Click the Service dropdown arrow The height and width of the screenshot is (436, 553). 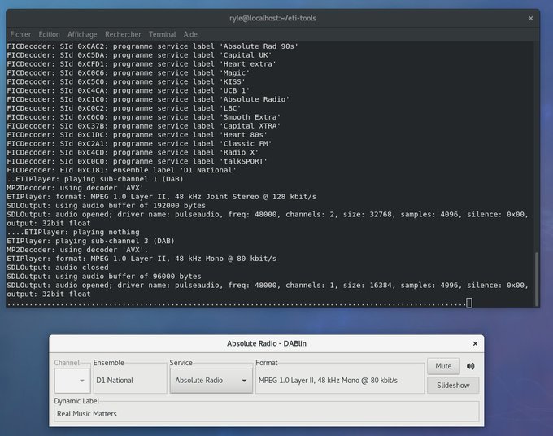click(x=244, y=381)
